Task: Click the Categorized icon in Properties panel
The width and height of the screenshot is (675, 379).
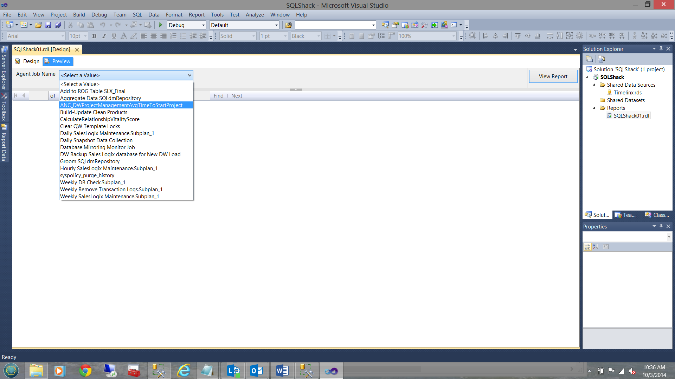Action: coord(587,247)
